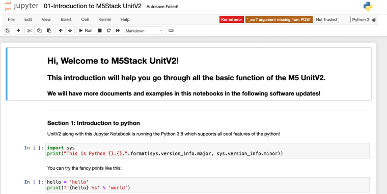Open the Insert menu
This screenshot has width=387, height=194.
coord(66,19)
